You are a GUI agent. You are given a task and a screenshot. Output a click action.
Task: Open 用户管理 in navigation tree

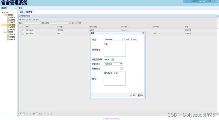(x=12, y=34)
